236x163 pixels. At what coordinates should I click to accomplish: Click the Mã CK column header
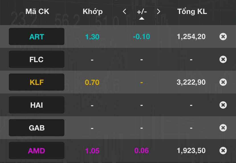pyautogui.click(x=37, y=11)
